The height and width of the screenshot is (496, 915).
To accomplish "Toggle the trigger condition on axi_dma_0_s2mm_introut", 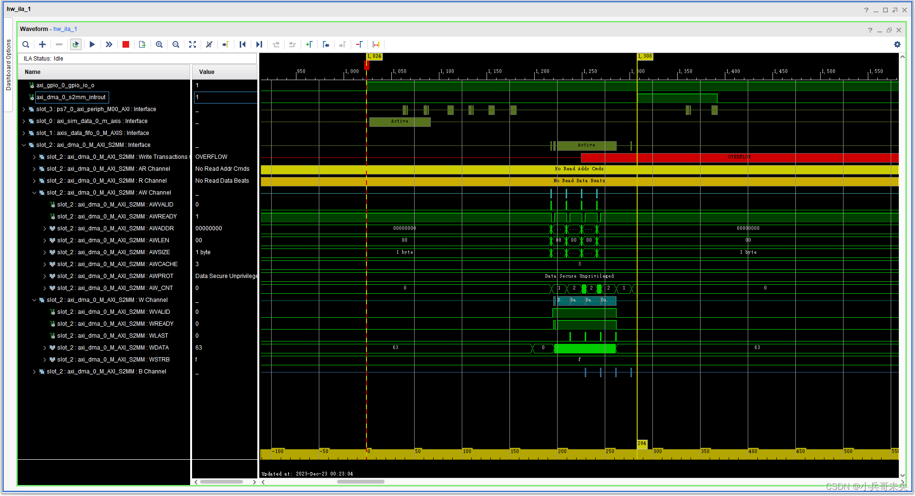I will coord(30,97).
